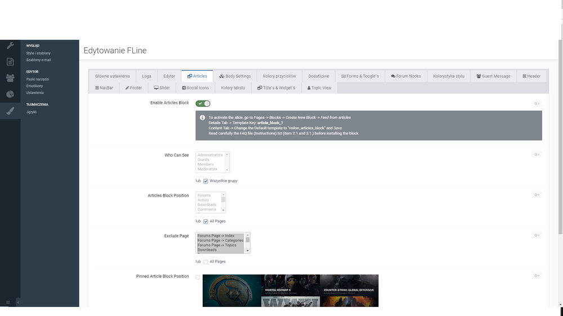The width and height of the screenshot is (563, 316).
Task: Go to the Emotikony link
Action: pos(34,86)
